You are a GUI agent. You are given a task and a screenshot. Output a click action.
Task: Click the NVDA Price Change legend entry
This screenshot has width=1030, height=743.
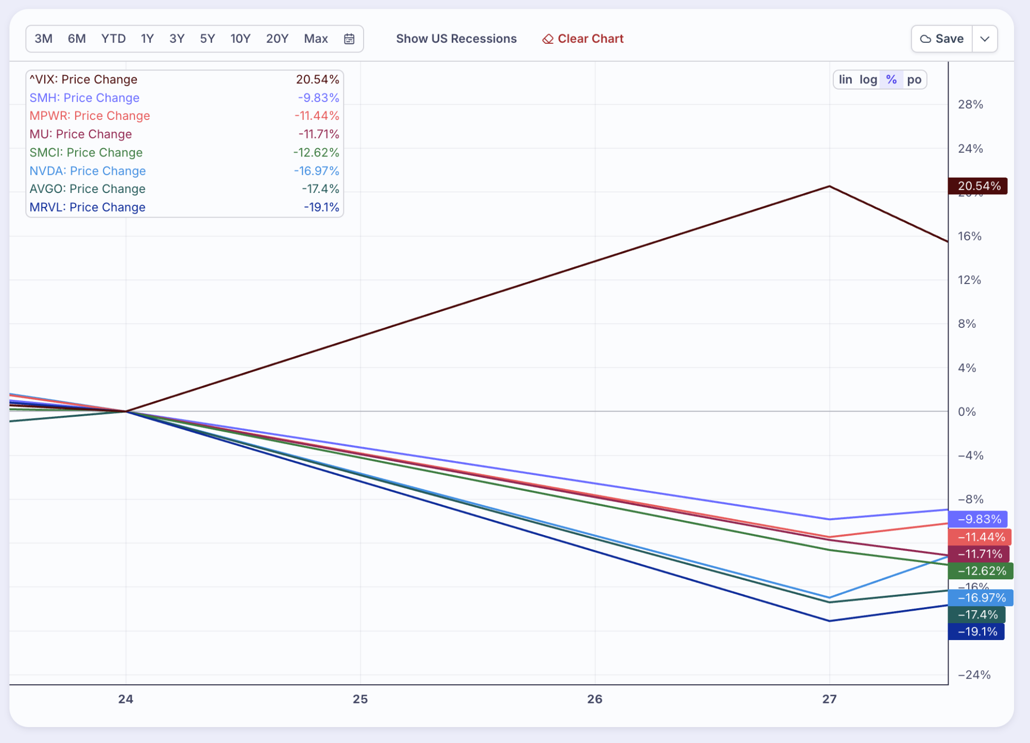pos(88,171)
